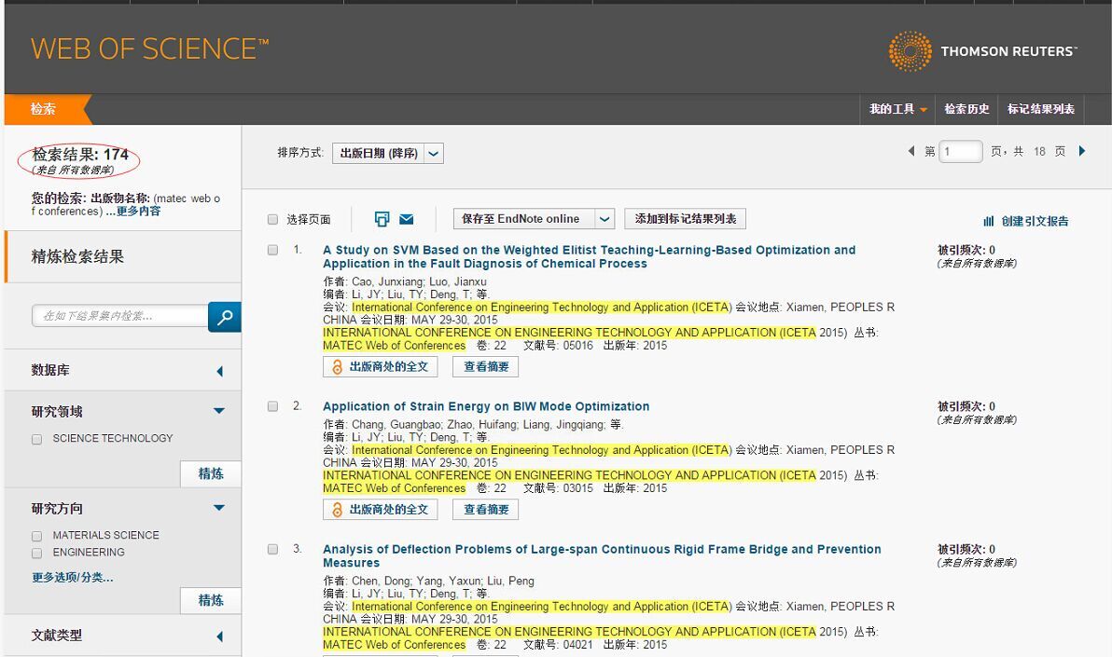The height and width of the screenshot is (657, 1112).
Task: Check MATERIALS SCIENCE research area
Action: pyautogui.click(x=37, y=537)
